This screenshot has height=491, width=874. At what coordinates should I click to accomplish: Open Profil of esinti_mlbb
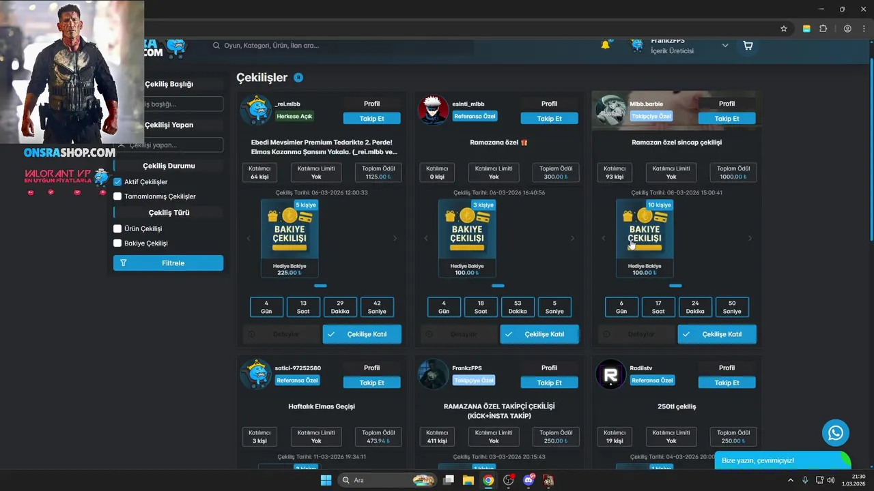[x=549, y=104]
